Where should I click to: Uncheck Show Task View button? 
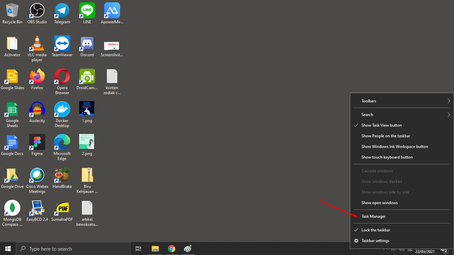[x=402, y=125]
